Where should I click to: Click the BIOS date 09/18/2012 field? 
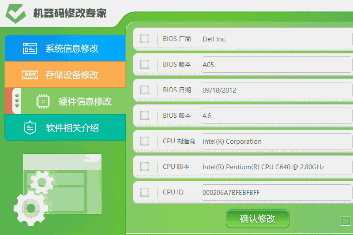[276, 90]
